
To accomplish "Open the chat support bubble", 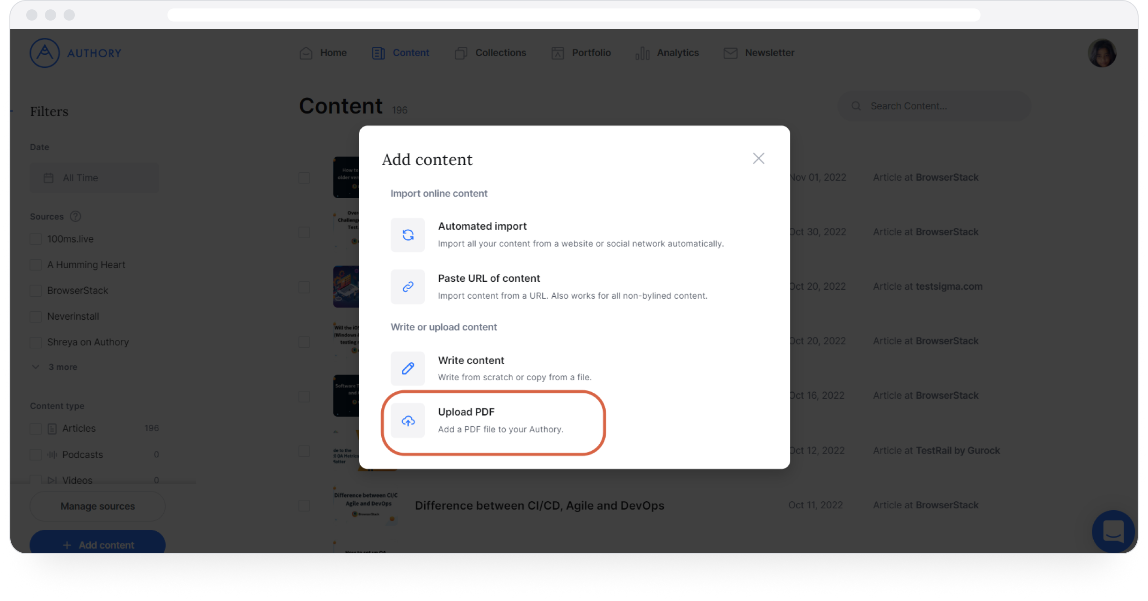I will [1113, 531].
